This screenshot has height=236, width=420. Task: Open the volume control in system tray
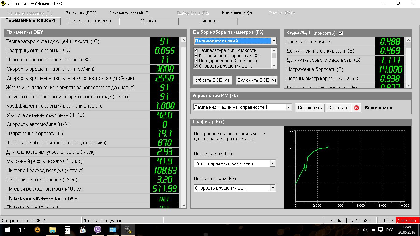366,230
